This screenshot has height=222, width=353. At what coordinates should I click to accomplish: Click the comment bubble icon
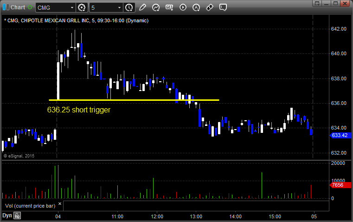223,7
